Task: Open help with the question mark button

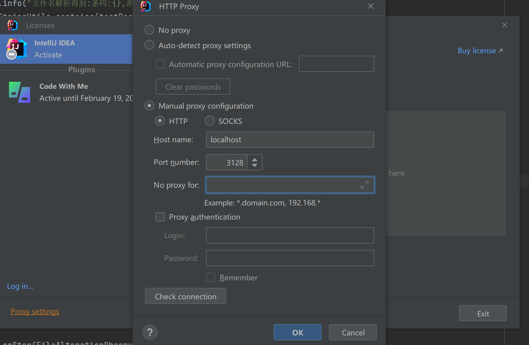Action: pyautogui.click(x=150, y=332)
